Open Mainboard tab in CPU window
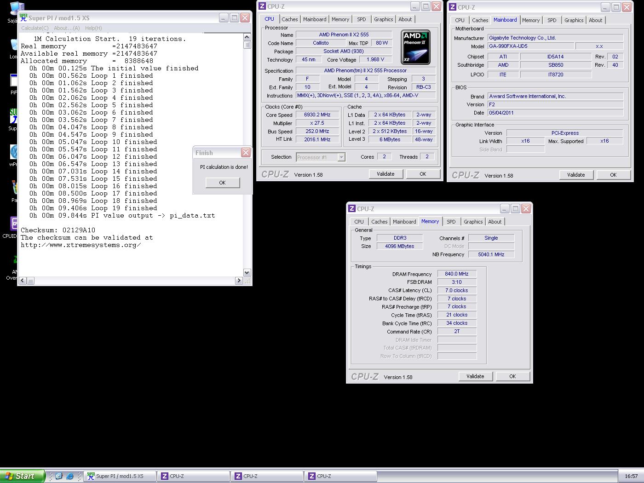Viewport: 644px width, 483px height. [315, 19]
